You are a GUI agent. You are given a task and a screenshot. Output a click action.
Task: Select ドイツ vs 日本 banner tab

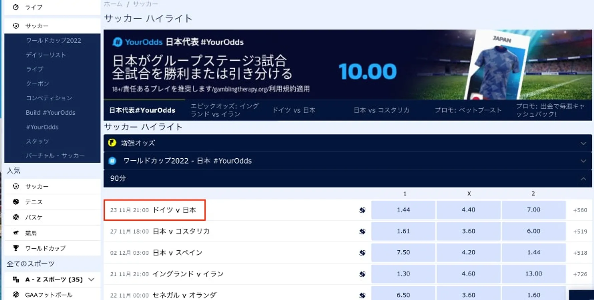click(294, 110)
